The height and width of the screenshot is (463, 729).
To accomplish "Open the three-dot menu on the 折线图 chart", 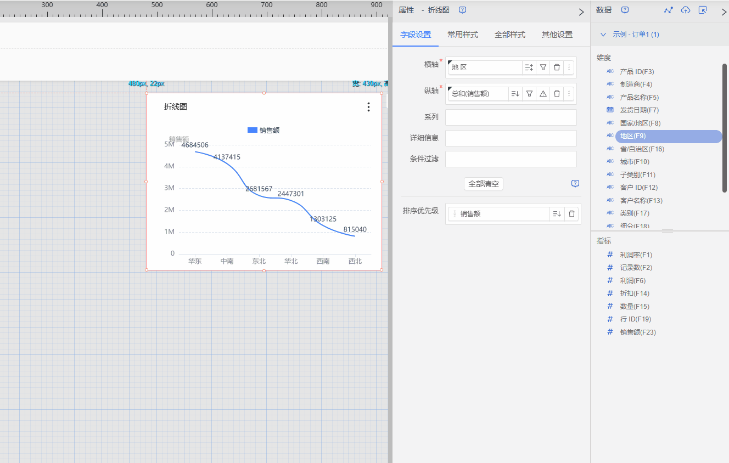I will (368, 107).
